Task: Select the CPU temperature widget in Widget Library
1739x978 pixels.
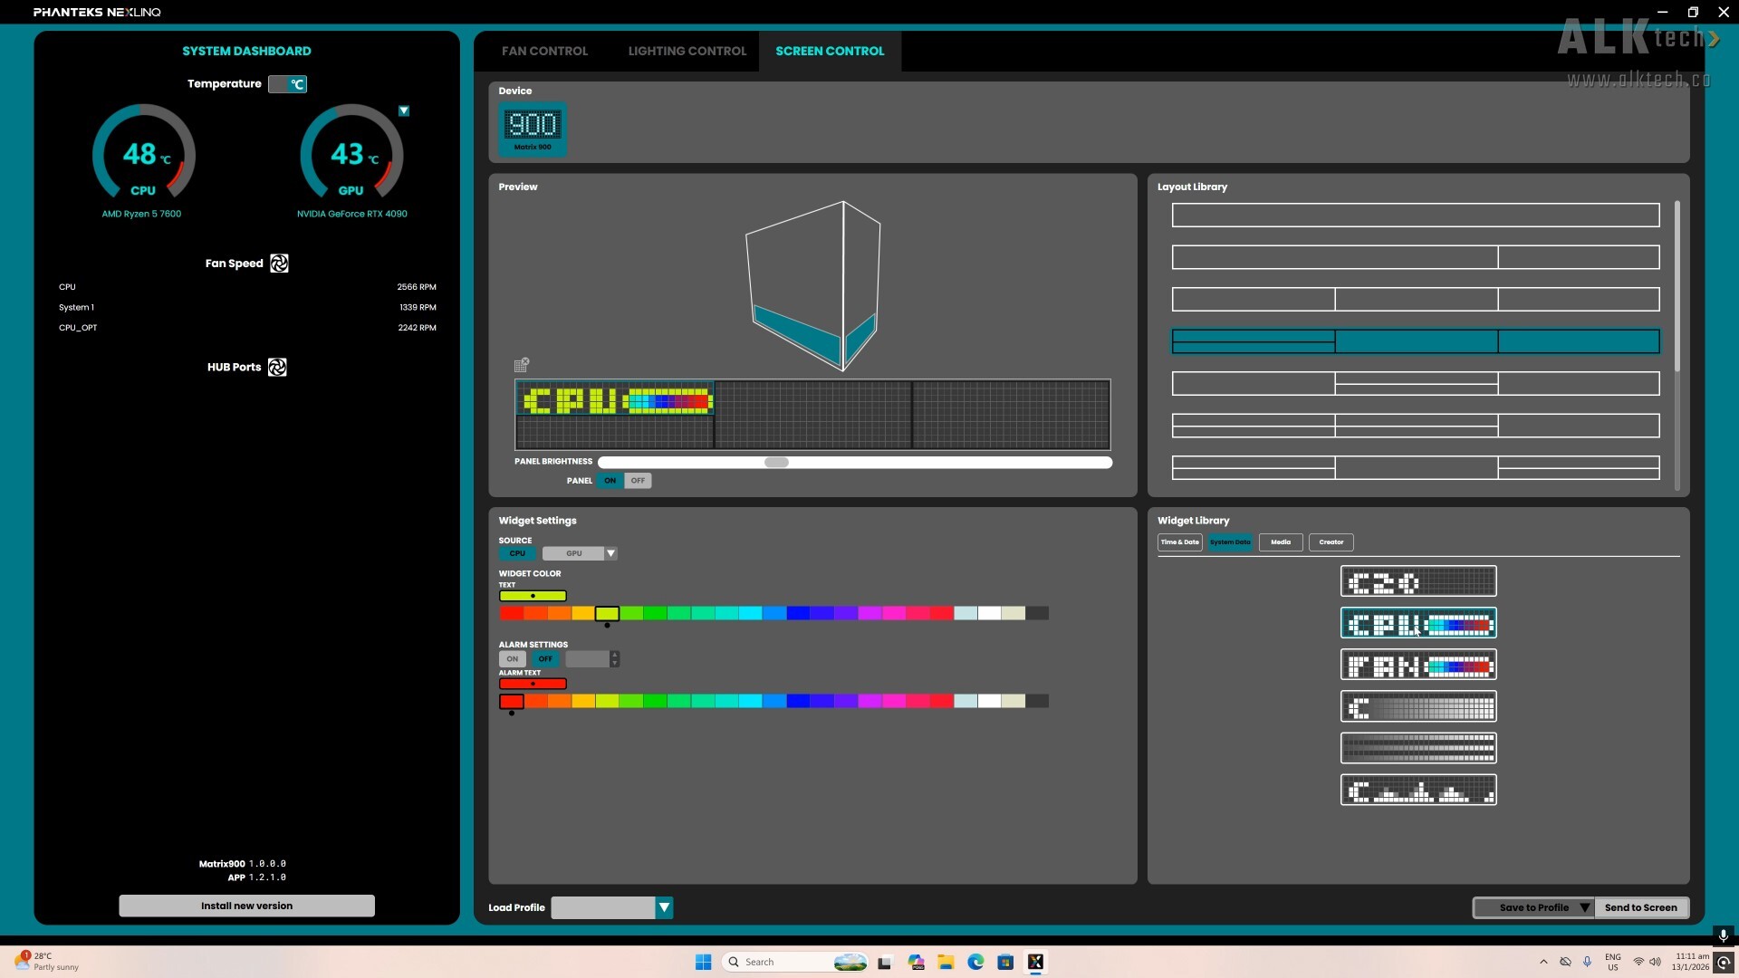Action: 1417,622
